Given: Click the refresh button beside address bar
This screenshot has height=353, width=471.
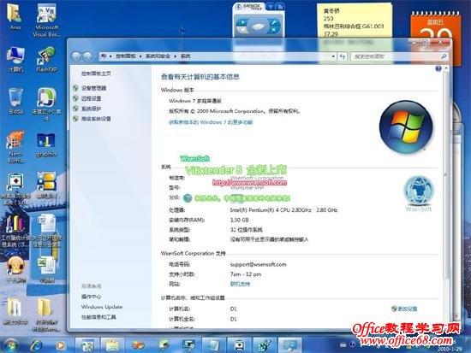Looking at the screenshot, I should pyautogui.click(x=343, y=56).
